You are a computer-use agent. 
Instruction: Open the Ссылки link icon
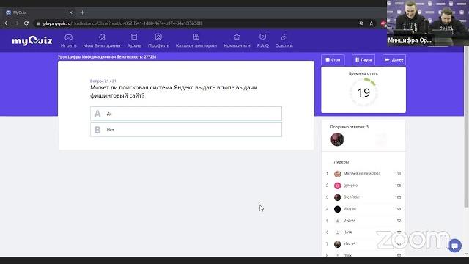(x=284, y=37)
